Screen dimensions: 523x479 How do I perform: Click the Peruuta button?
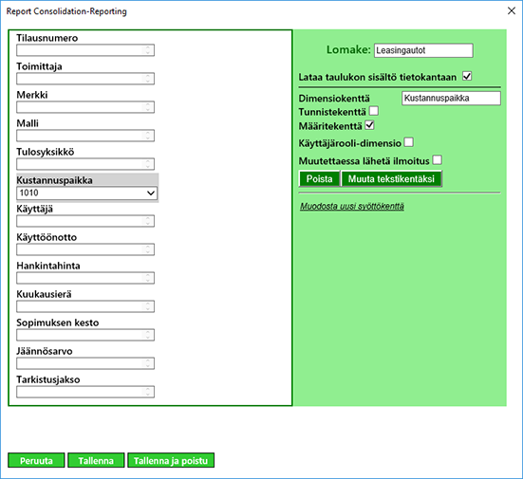[36, 460]
